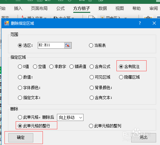The height and width of the screenshot is (145, 160).
Task: Choose 此单元格，删除后 delete option
Action: [x=20, y=117]
